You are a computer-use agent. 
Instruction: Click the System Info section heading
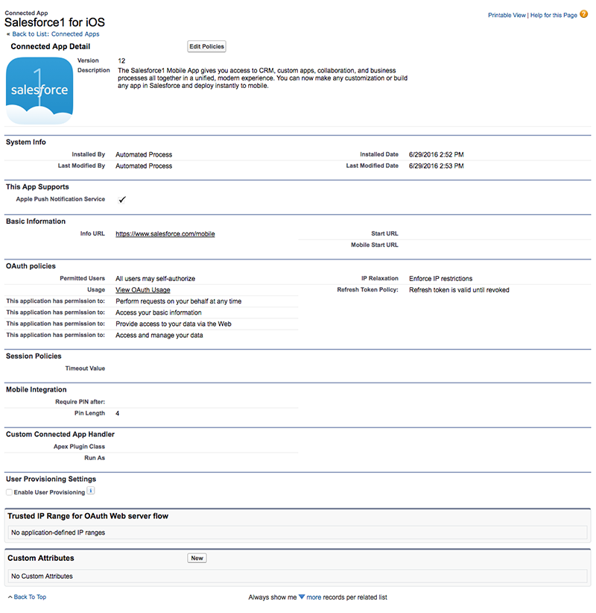[26, 142]
